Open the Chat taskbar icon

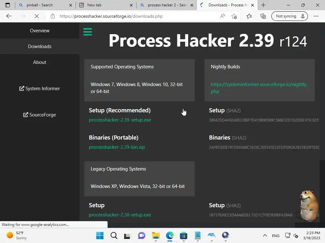(142, 235)
